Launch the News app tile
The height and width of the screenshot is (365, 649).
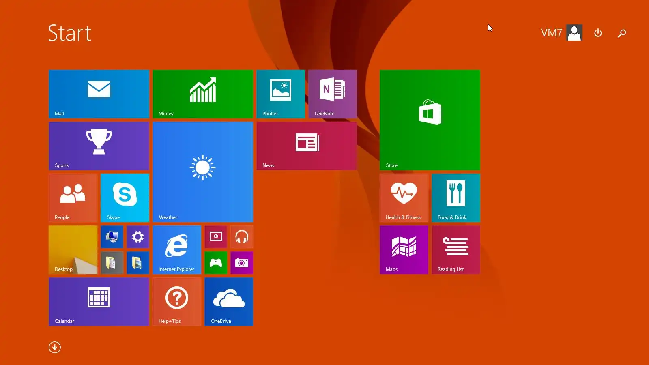[307, 146]
